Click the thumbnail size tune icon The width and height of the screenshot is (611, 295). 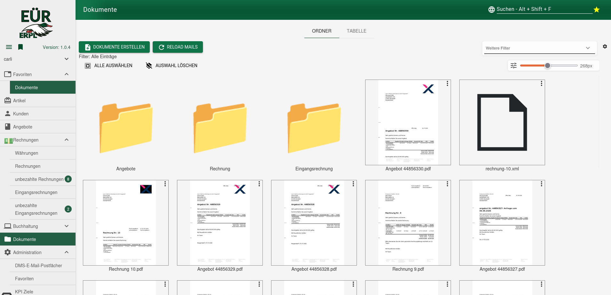[514, 66]
